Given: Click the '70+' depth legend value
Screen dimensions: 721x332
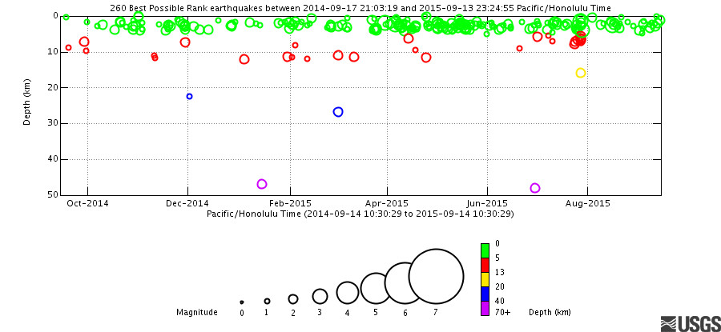Looking at the screenshot, I should (x=503, y=313).
